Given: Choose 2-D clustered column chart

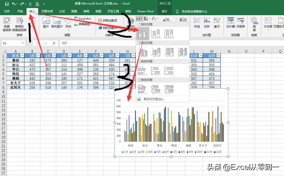Looking at the screenshot, I should [142, 34].
